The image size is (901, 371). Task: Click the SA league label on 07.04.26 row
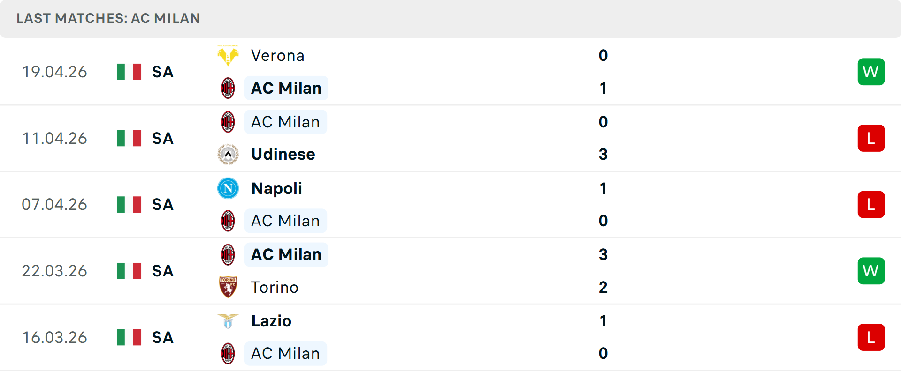(162, 204)
